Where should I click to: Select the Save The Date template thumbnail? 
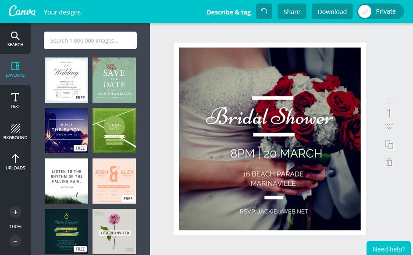pyautogui.click(x=114, y=80)
